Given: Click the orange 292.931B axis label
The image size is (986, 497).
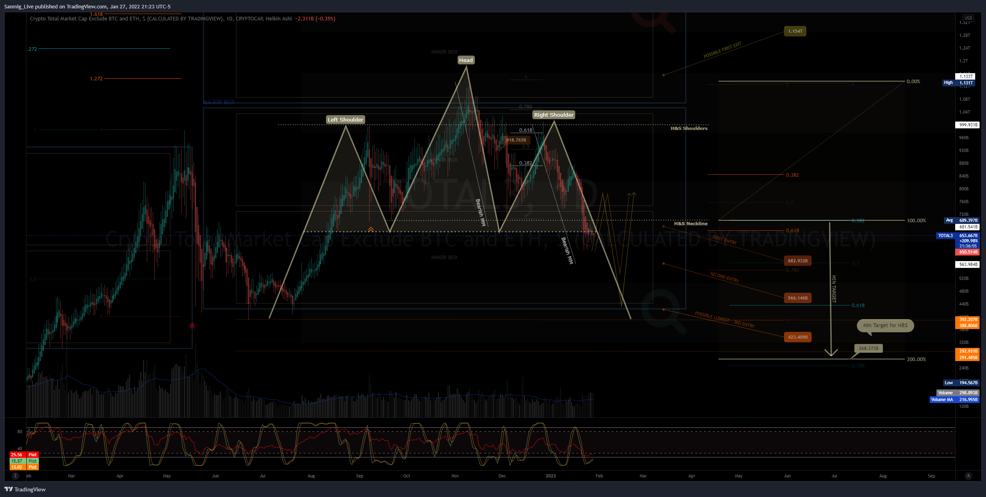Looking at the screenshot, I should (967, 351).
